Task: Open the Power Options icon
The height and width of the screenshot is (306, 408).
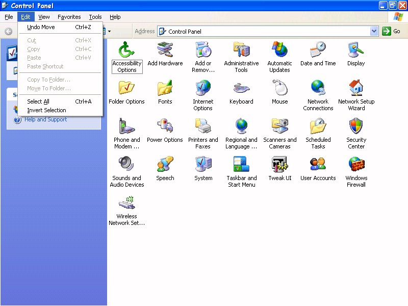Action: [x=165, y=125]
